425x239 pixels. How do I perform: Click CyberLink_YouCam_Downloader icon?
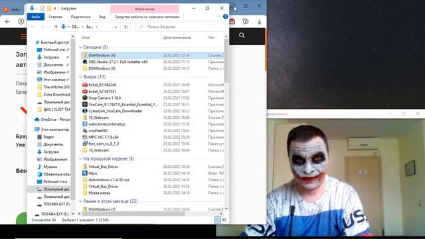pos(85,111)
